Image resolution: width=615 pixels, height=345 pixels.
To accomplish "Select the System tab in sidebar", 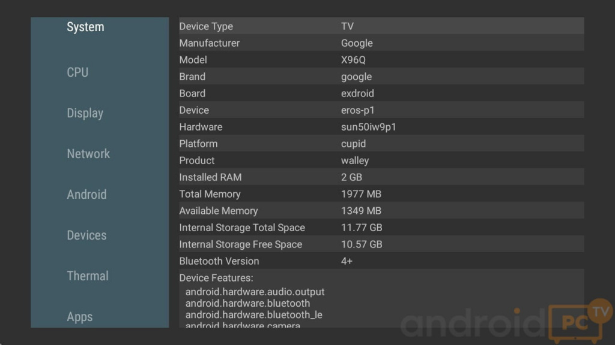I will click(x=85, y=27).
